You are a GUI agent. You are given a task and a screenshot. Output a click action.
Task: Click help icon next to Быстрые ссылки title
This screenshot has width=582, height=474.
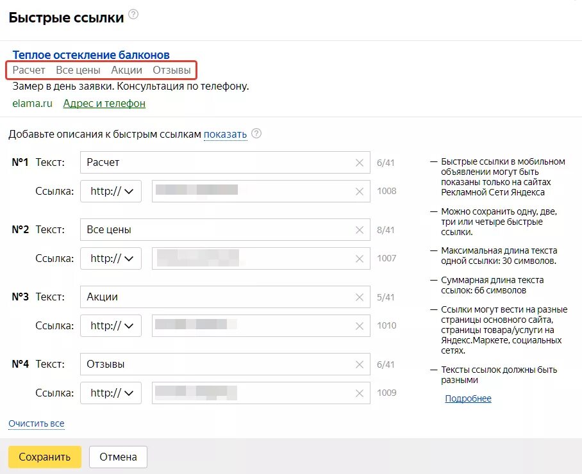tap(133, 15)
